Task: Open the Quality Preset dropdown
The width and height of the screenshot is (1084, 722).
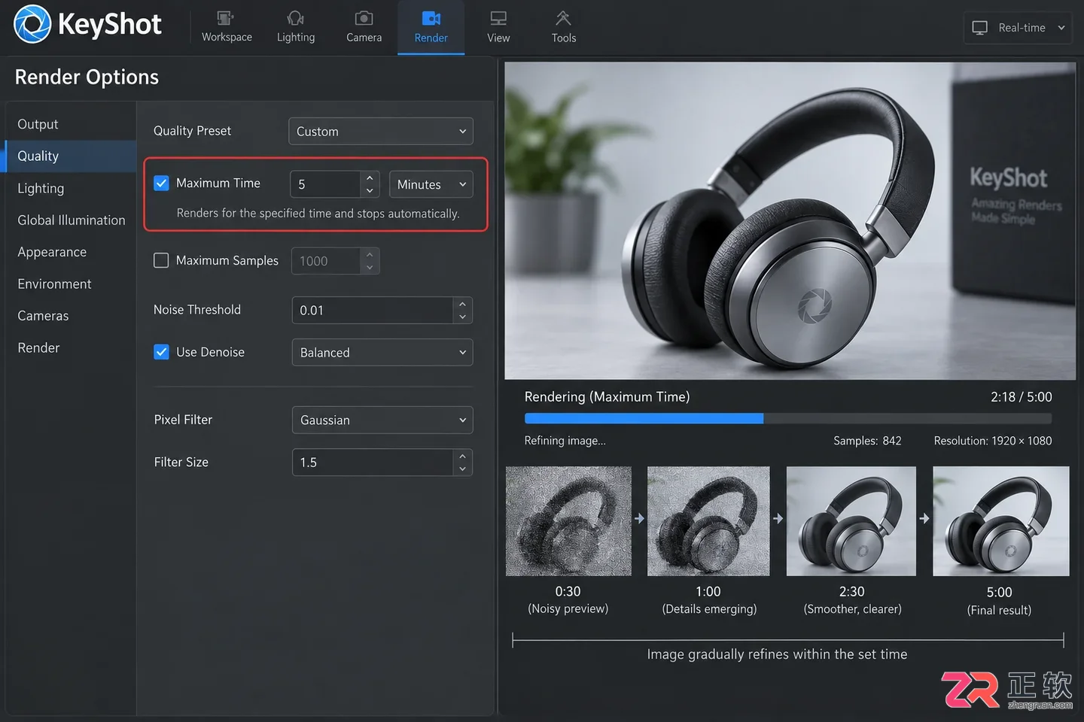Action: pyautogui.click(x=381, y=131)
